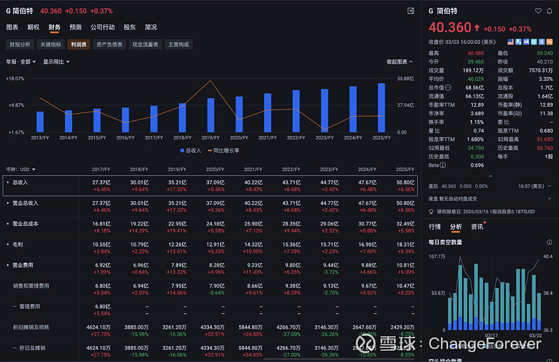Open the 年报·全部 period dropdown
This screenshot has height=362, width=559.
coord(21,62)
